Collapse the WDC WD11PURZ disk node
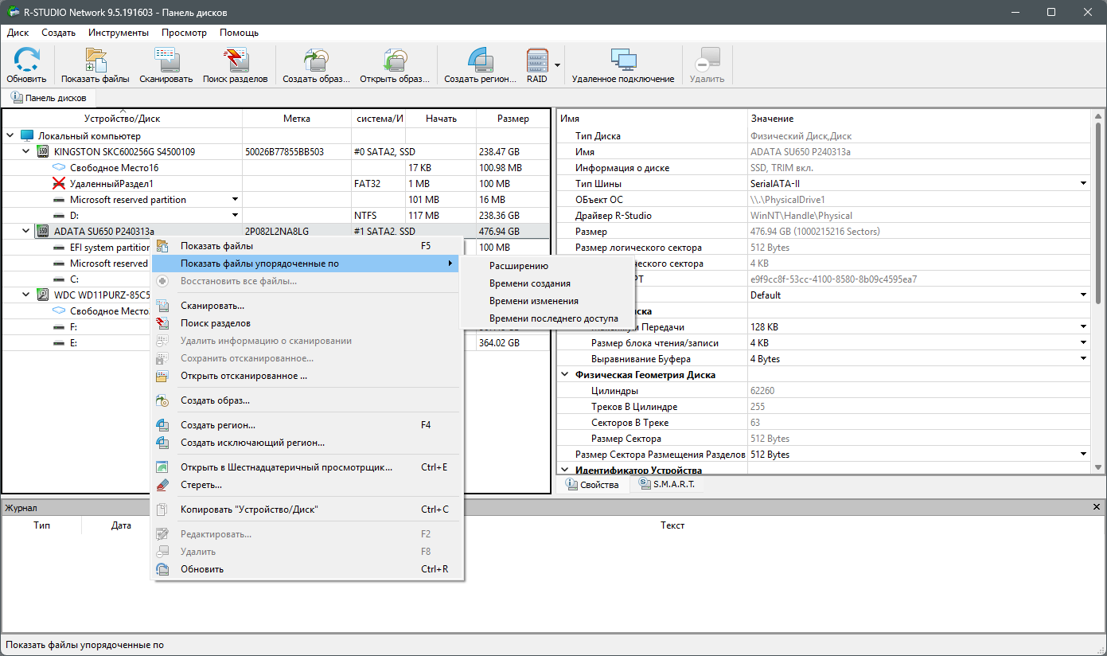 coord(26,295)
